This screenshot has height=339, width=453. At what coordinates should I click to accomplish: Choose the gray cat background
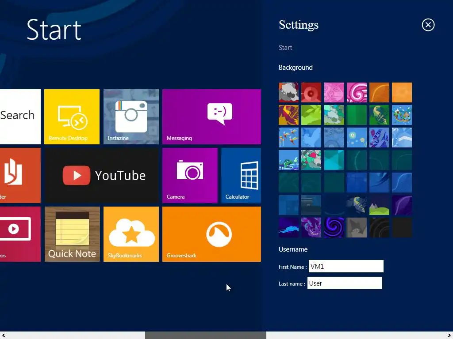coord(357,227)
